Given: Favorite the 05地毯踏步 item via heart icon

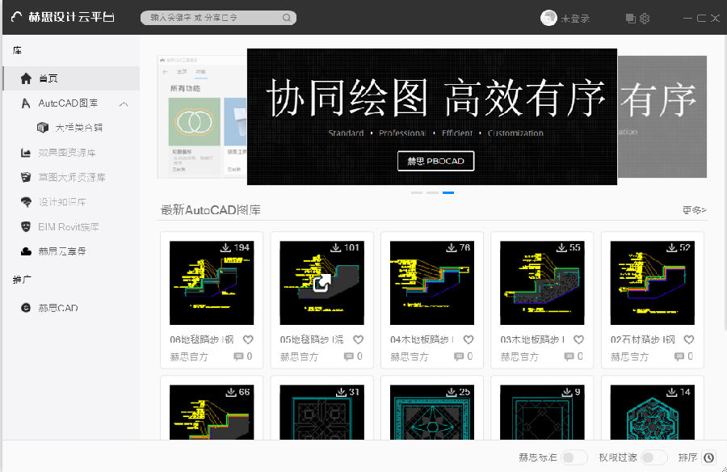Looking at the screenshot, I should (358, 339).
